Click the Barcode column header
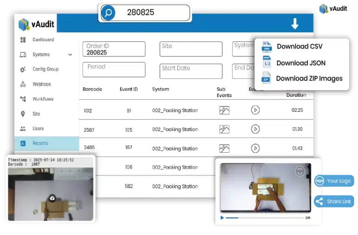 click(92, 90)
